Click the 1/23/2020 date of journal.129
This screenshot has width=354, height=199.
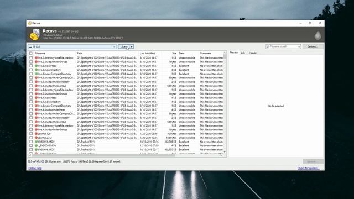(149, 134)
